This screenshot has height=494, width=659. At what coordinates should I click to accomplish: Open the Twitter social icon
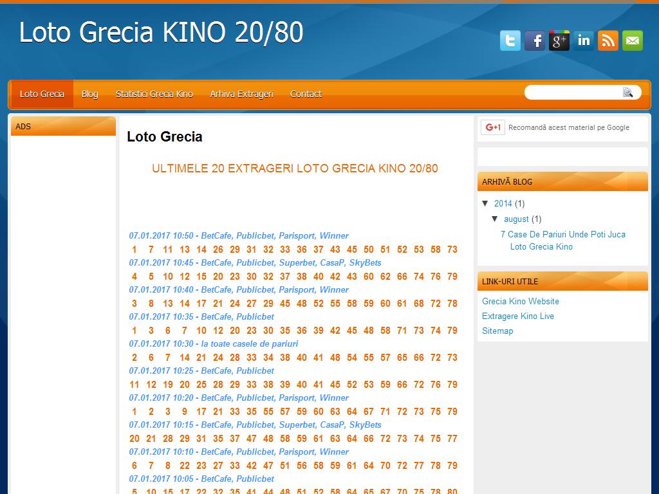pyautogui.click(x=510, y=41)
